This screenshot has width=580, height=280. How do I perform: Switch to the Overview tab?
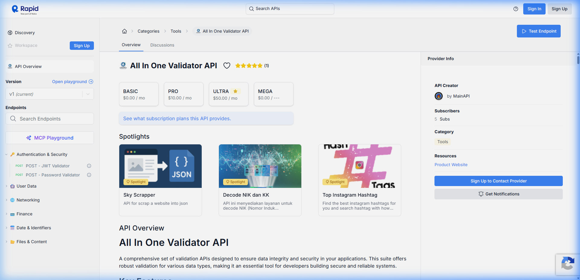(131, 45)
